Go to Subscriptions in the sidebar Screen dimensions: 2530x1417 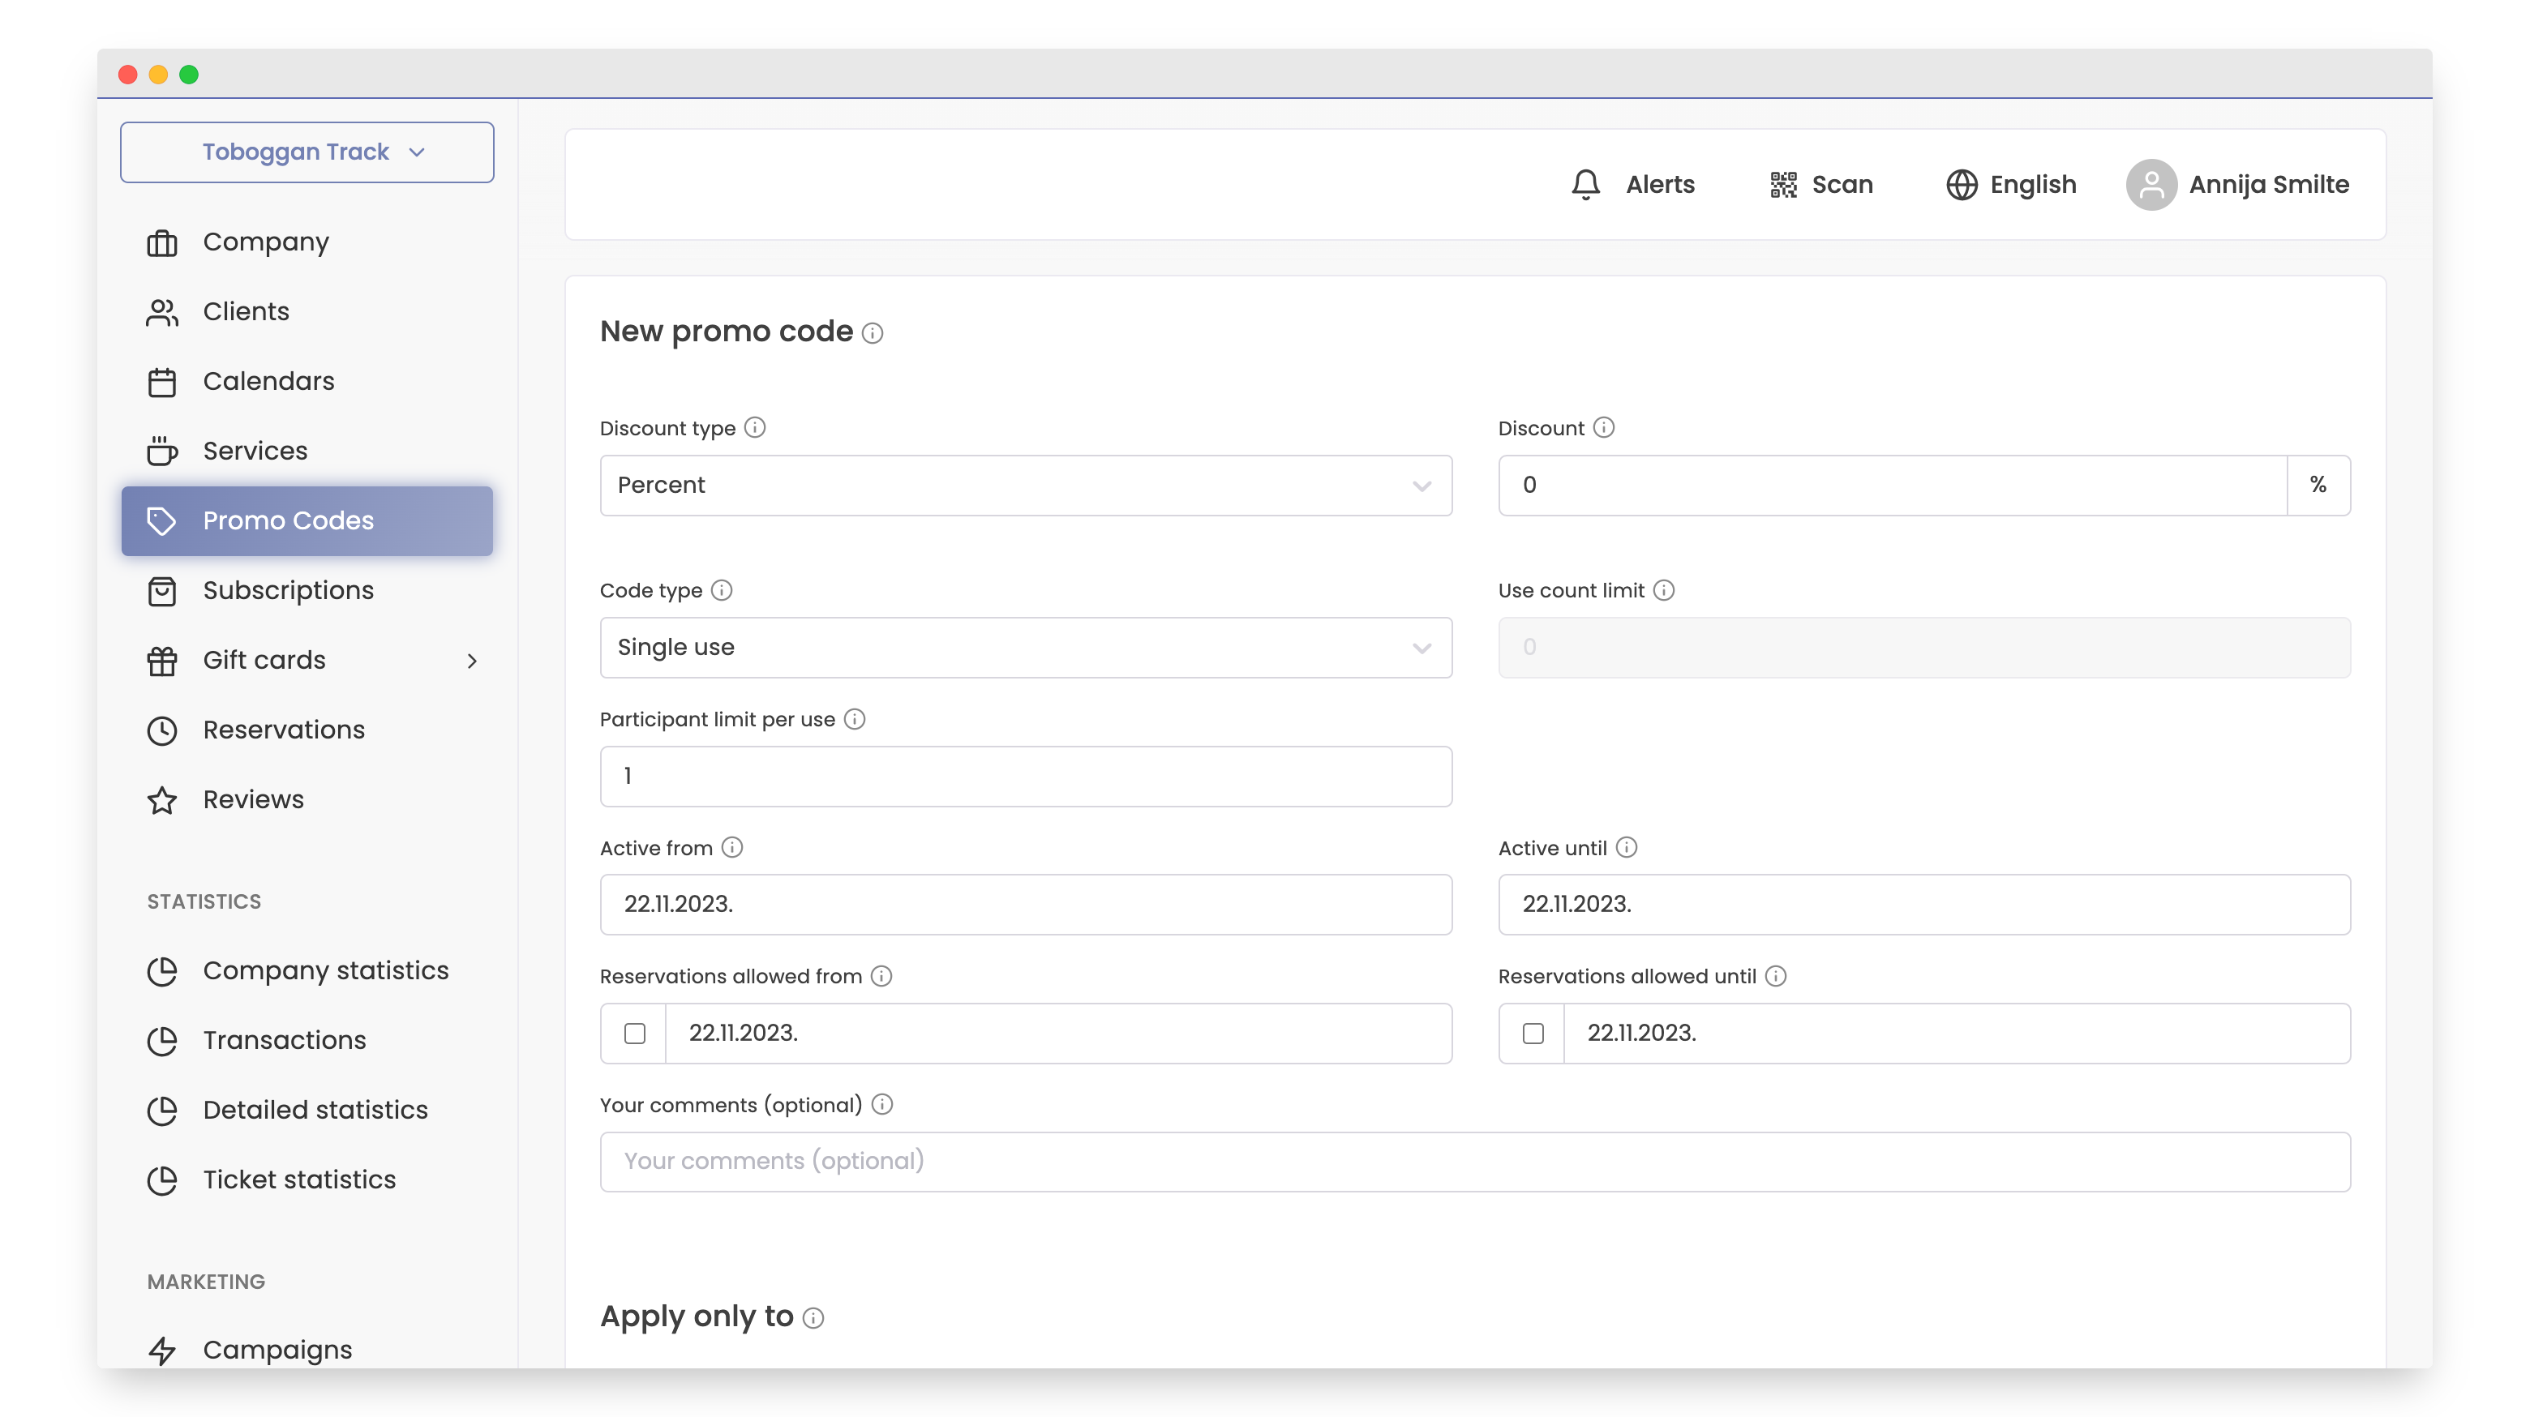pyautogui.click(x=288, y=590)
